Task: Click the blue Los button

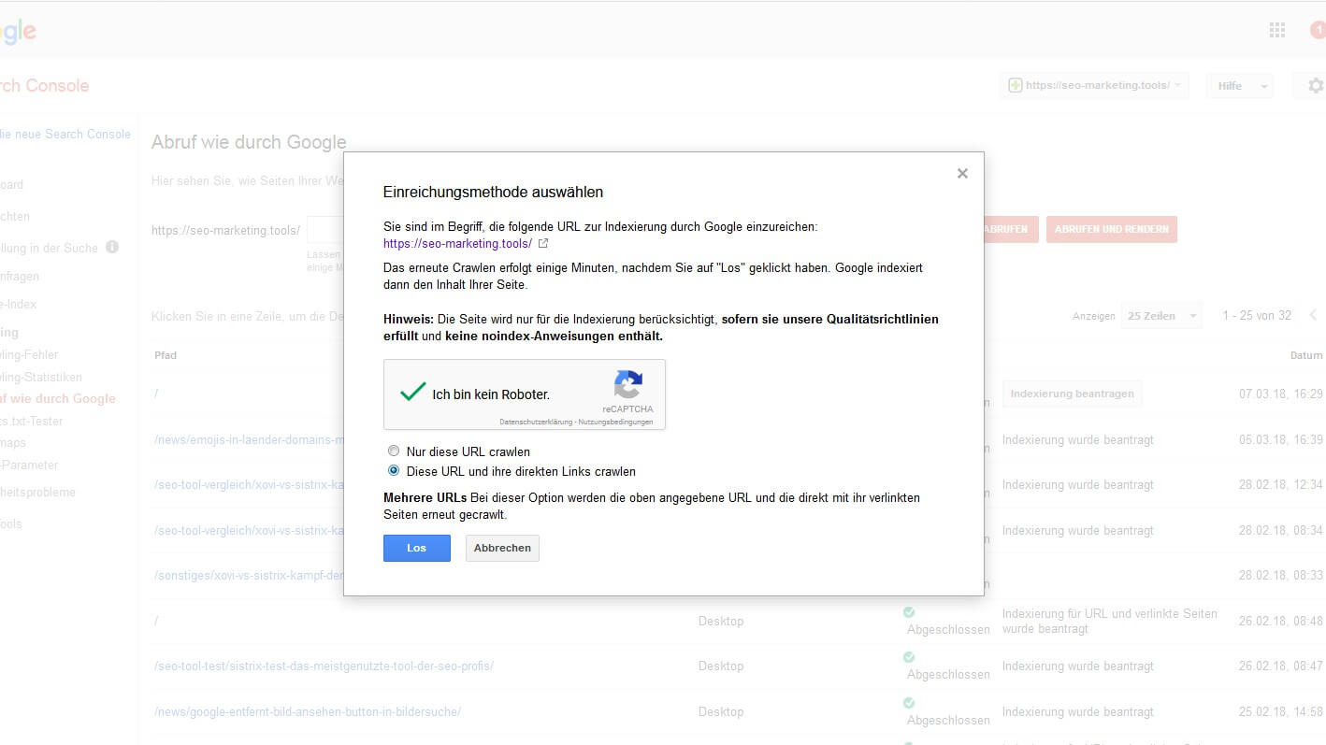Action: 416,548
